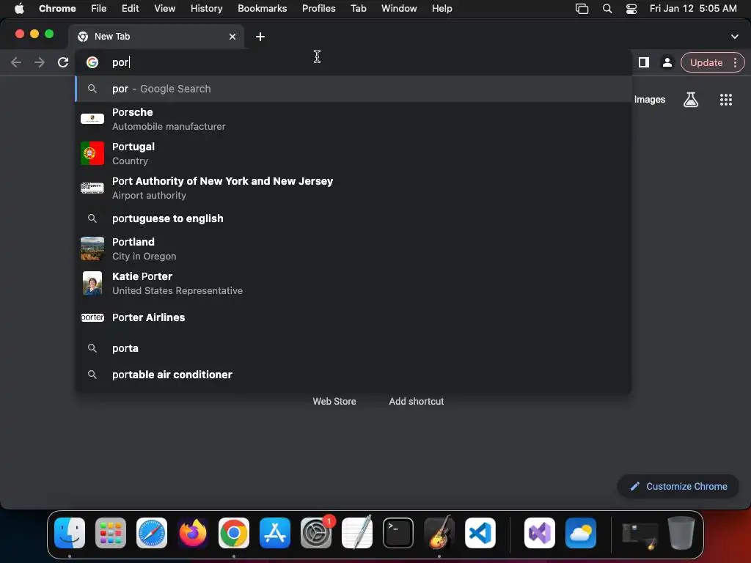Screen dimensions: 751x563
Task: Open the Web Store shortcut
Action: pos(334,401)
